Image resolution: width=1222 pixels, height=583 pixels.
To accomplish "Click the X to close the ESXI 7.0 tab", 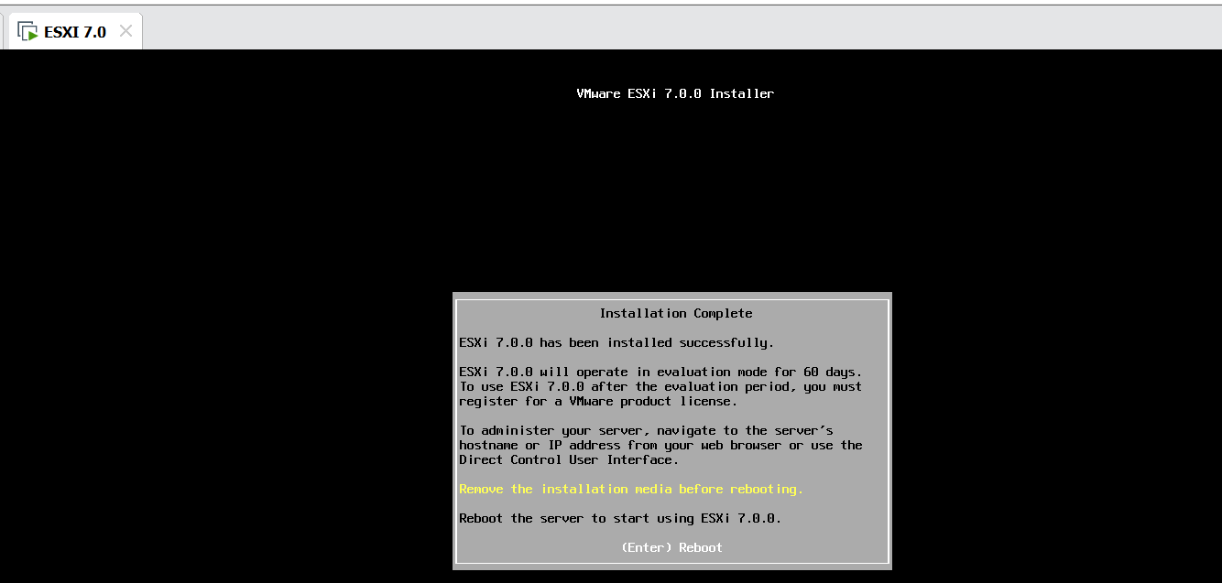I will 125,30.
